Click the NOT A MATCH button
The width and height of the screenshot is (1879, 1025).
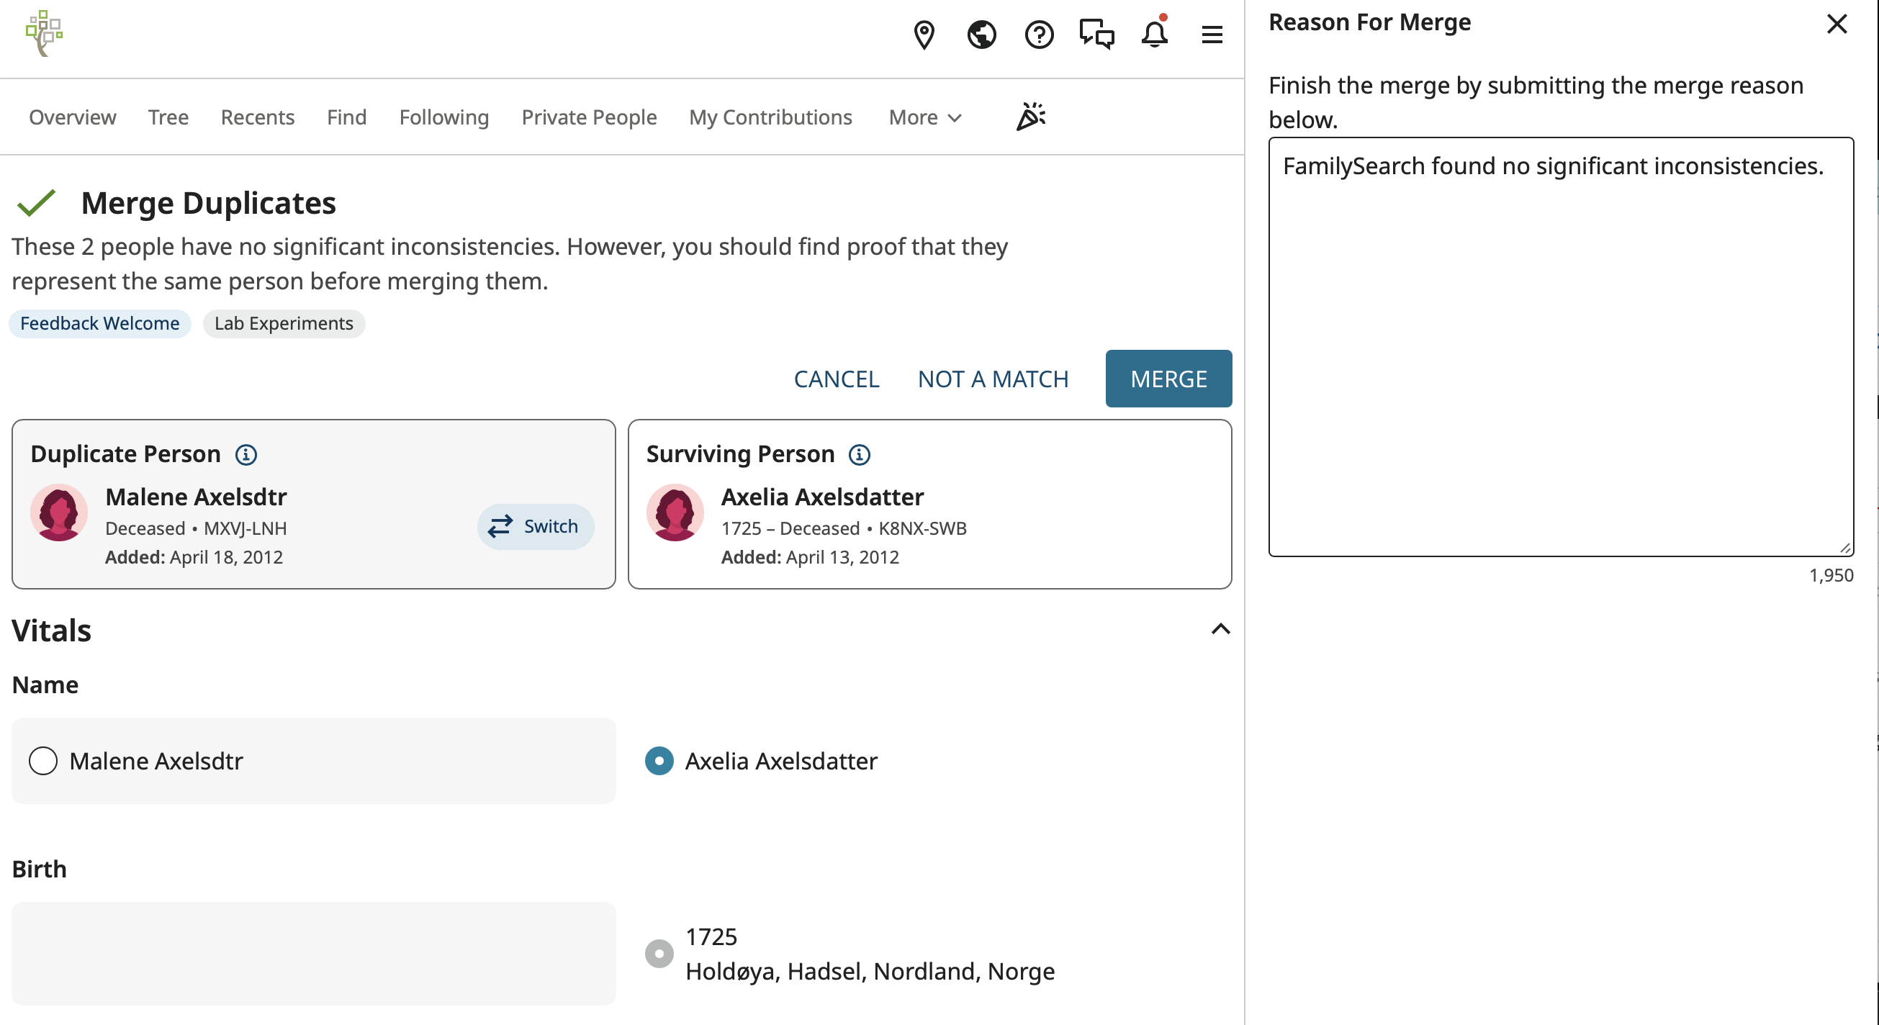[992, 379]
